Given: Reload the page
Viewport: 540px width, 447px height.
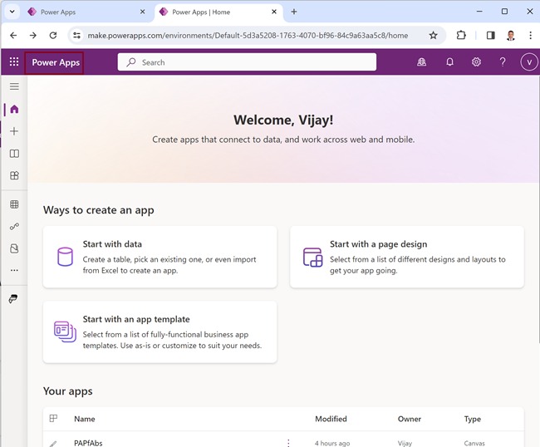Looking at the screenshot, I should click(x=53, y=35).
